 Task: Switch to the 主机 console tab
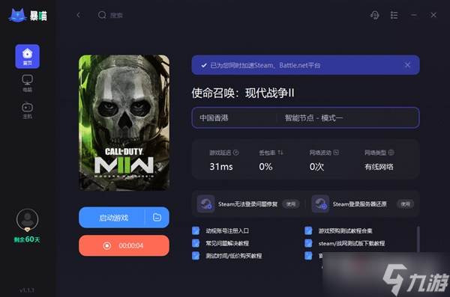(27, 110)
